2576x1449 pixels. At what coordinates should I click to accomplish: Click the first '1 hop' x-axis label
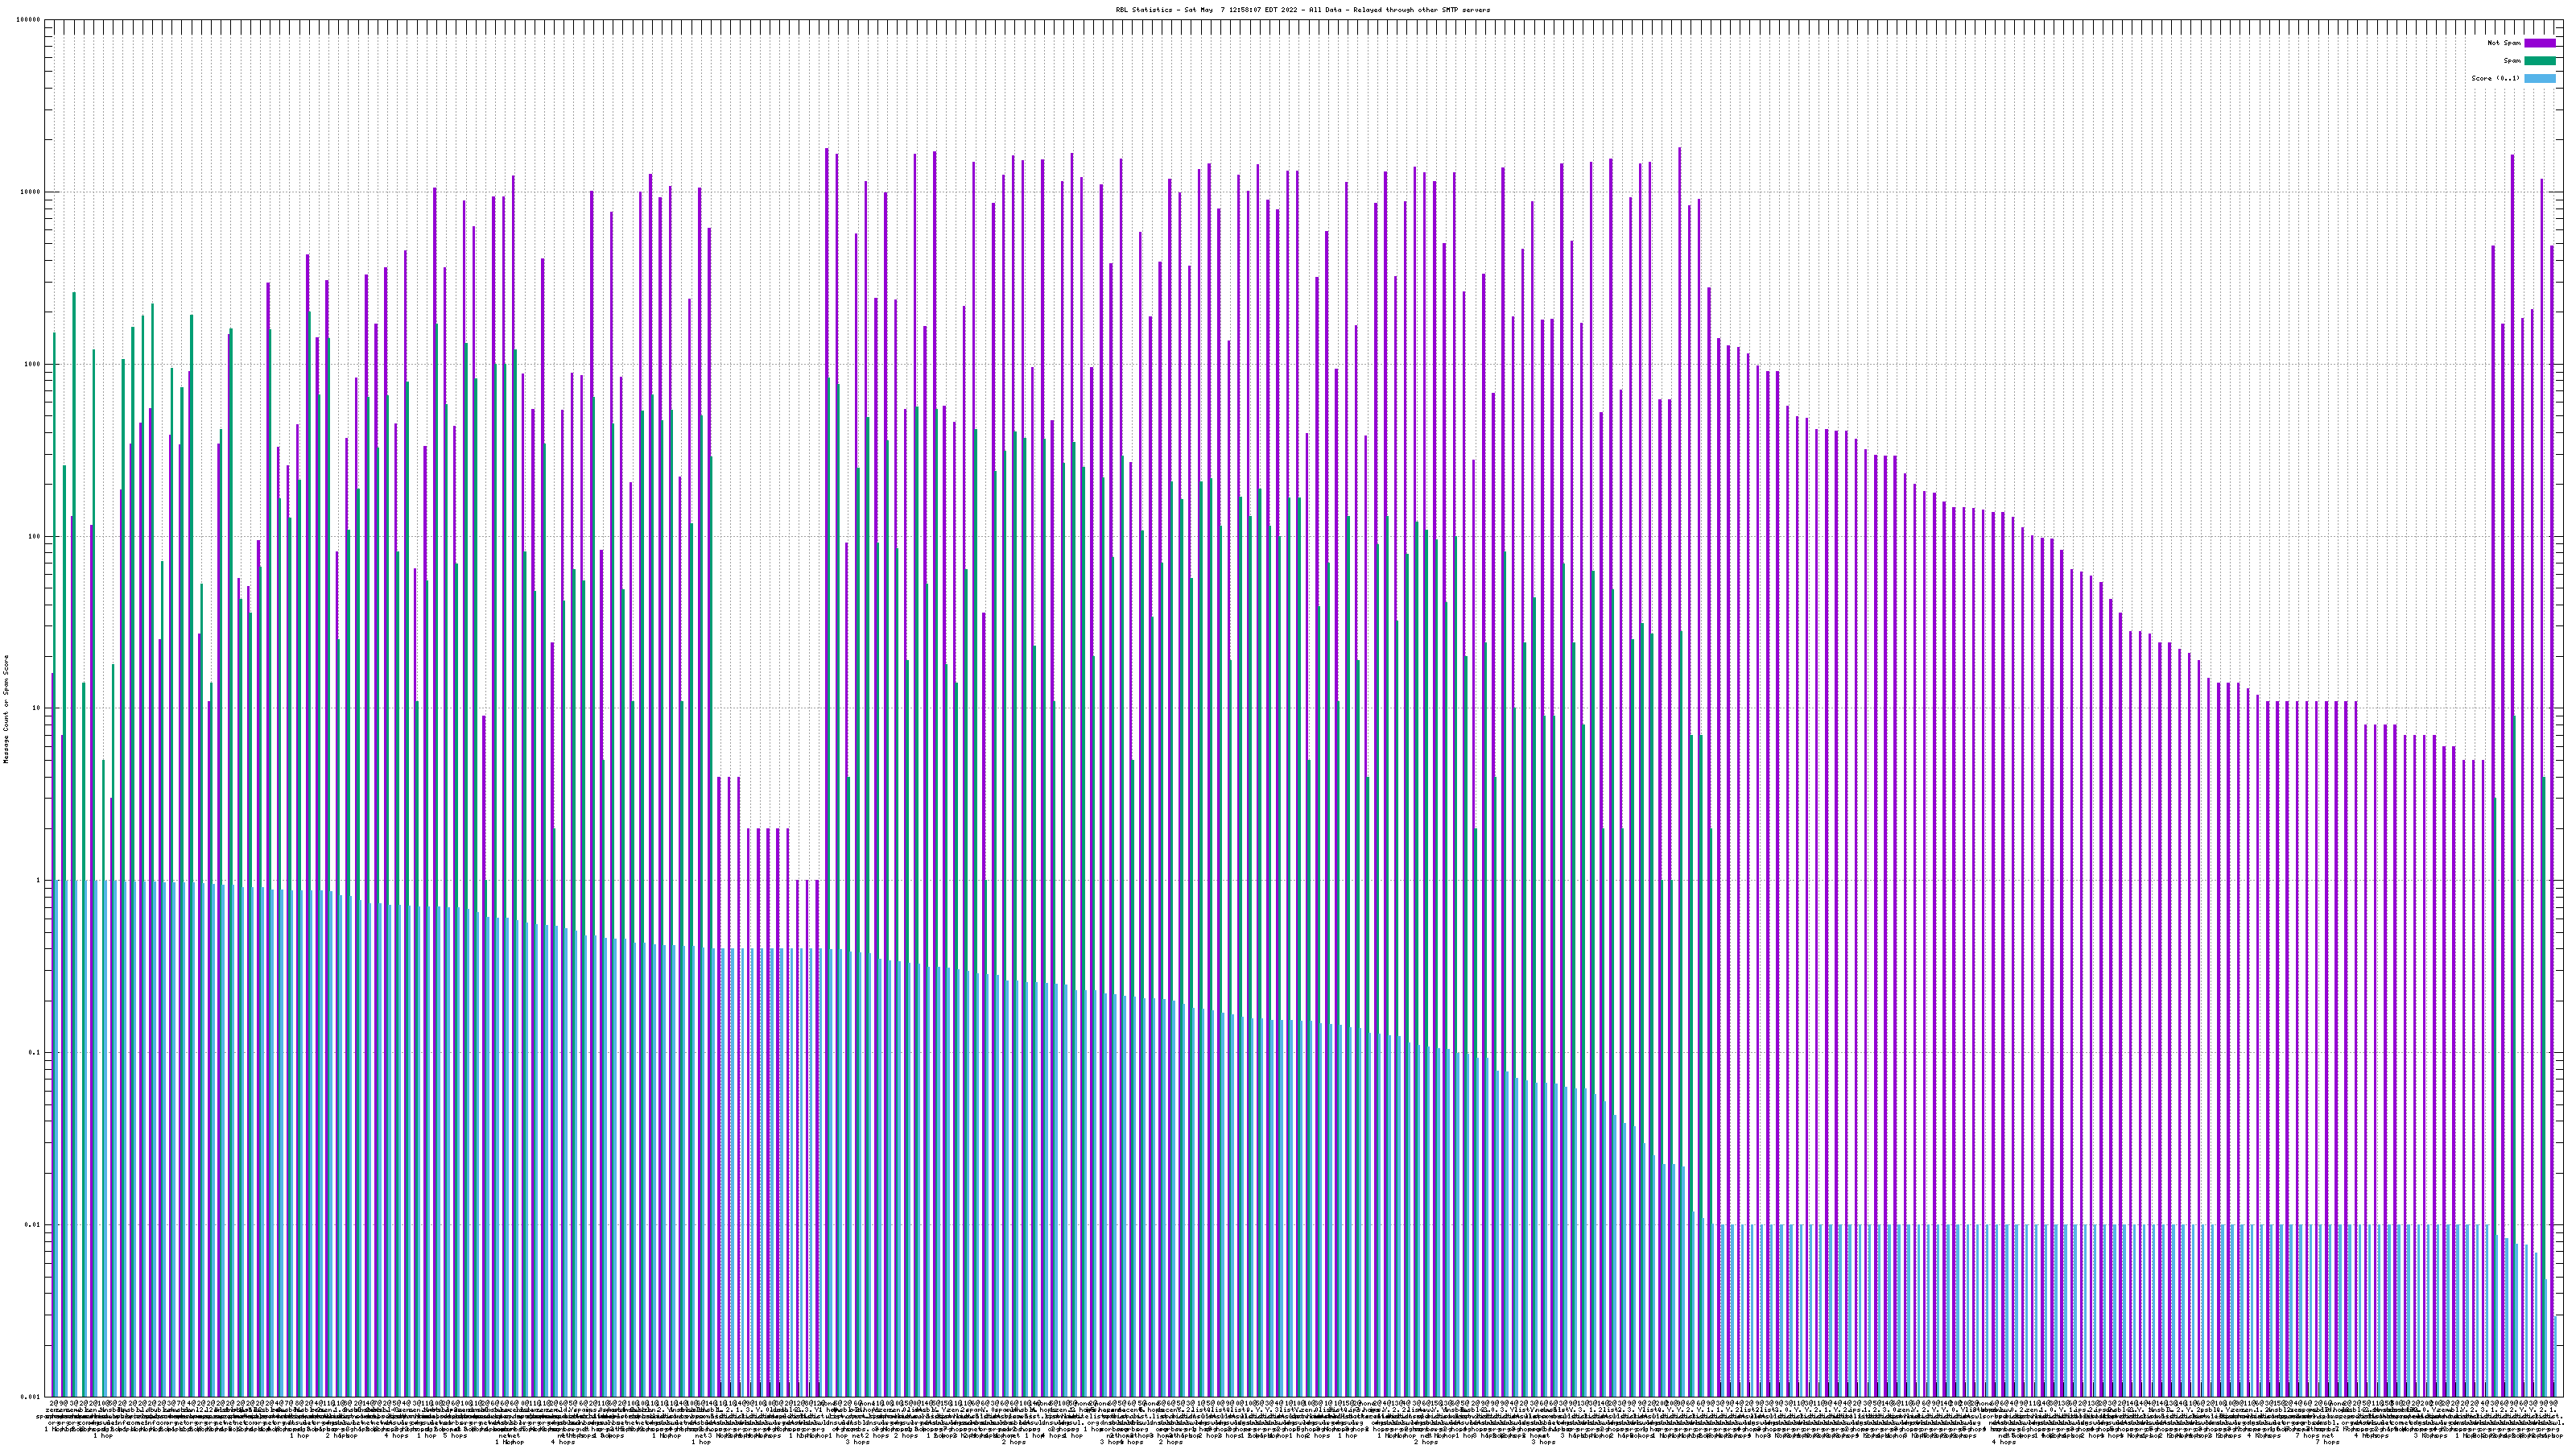[x=102, y=1436]
